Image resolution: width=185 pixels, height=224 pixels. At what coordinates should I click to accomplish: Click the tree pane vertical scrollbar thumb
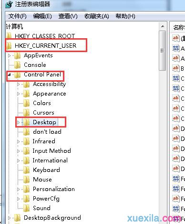click(162, 51)
